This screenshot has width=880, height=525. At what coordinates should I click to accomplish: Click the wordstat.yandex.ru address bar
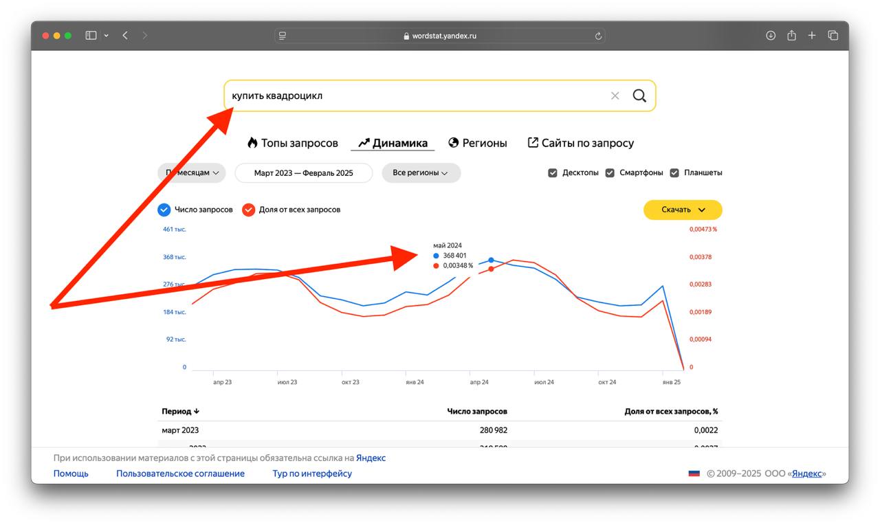[x=440, y=36]
